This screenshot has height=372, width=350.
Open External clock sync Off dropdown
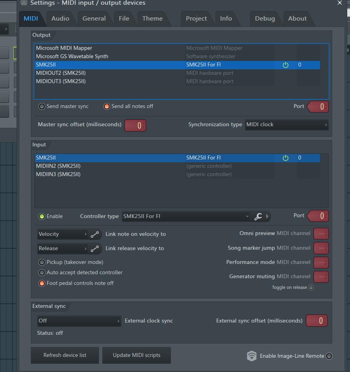[79, 321]
